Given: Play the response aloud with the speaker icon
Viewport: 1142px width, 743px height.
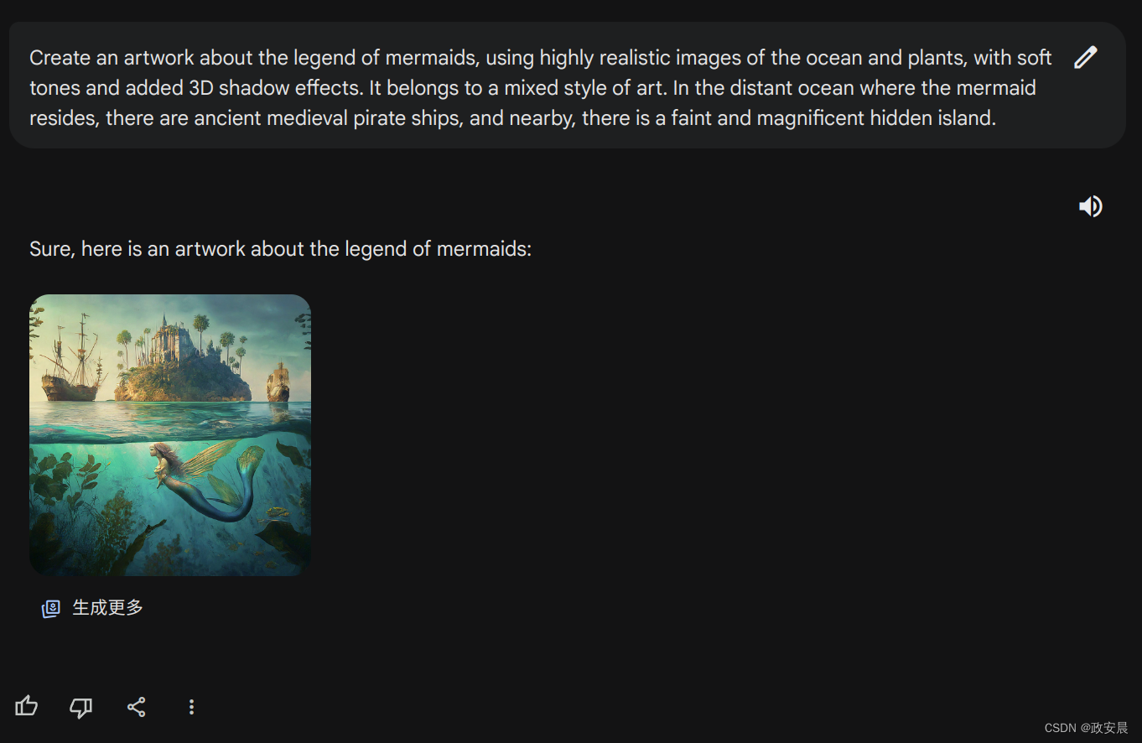Looking at the screenshot, I should tap(1090, 206).
